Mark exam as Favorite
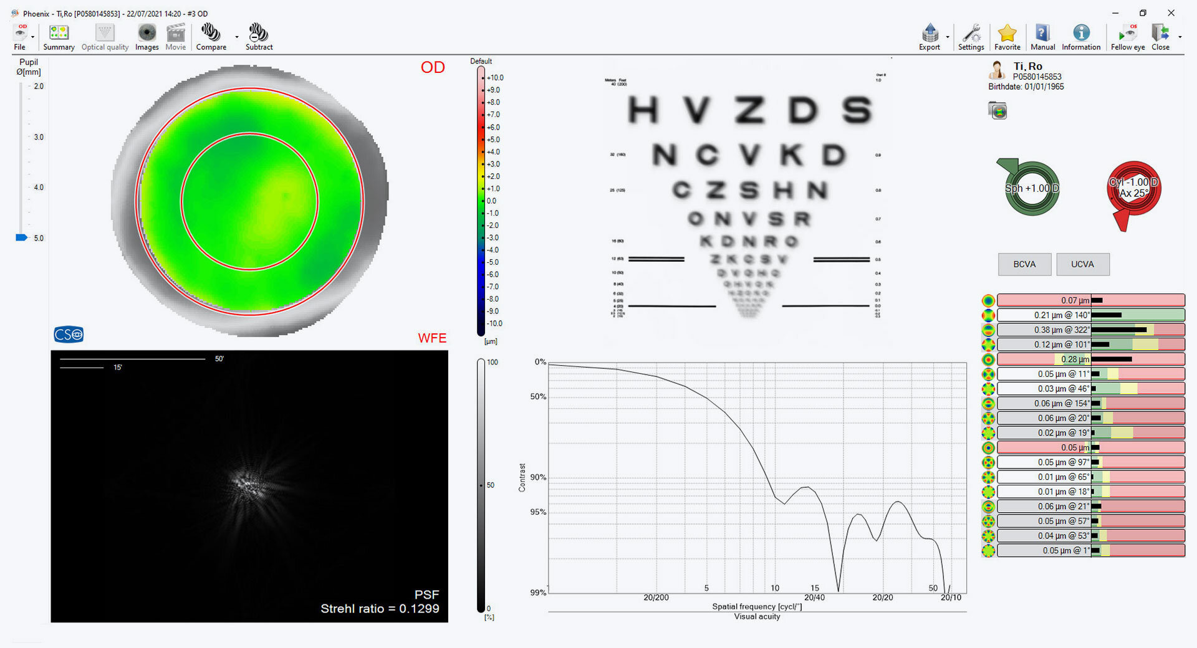 click(1007, 37)
